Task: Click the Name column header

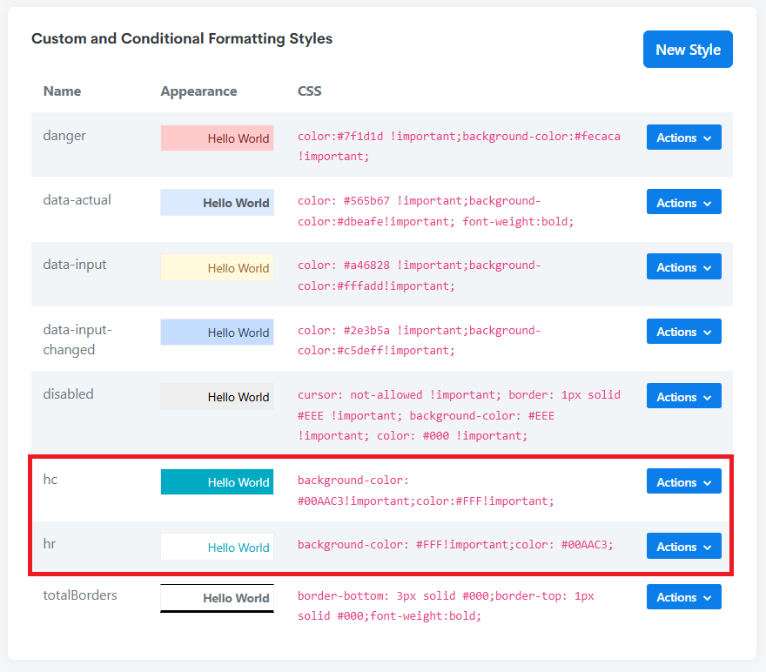Action: tap(62, 91)
